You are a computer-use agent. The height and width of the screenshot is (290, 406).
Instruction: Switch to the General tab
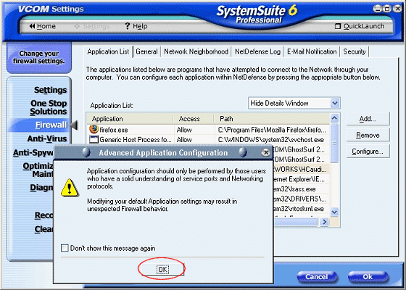(146, 51)
